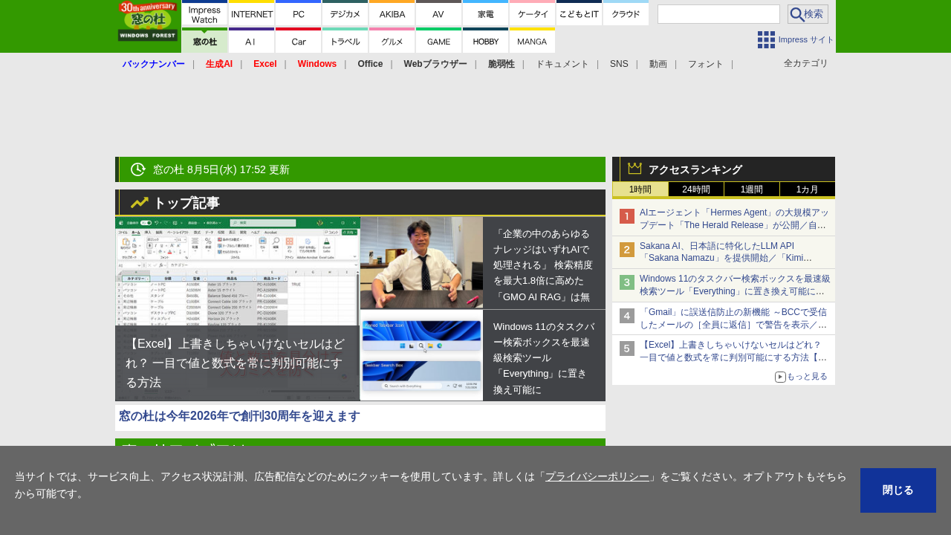
Task: Open the MANGA tab
Action: (x=533, y=41)
